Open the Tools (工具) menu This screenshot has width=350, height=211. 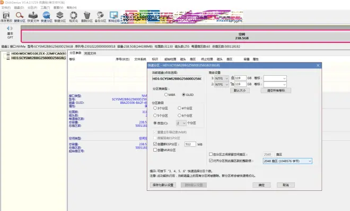click(45, 7)
